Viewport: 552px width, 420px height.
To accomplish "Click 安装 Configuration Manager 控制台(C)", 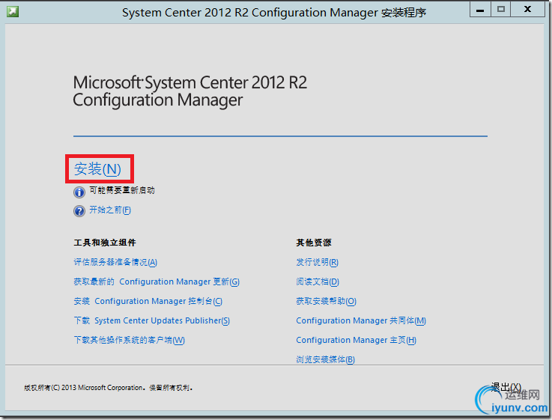I will point(148,302).
